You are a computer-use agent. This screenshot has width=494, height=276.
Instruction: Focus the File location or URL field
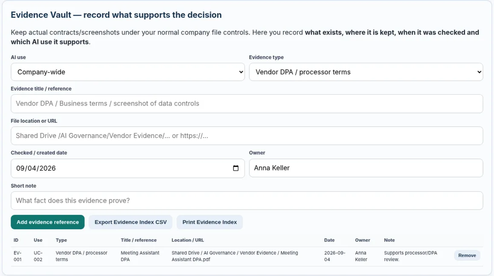tap(247, 135)
